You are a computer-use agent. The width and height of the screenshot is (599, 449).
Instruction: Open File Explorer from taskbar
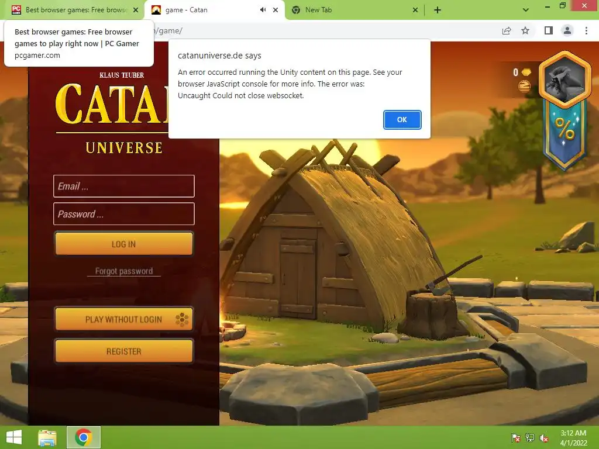[47, 437]
